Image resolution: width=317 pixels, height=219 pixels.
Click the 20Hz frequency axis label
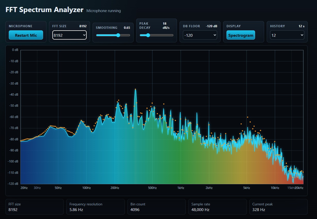pos(24,188)
